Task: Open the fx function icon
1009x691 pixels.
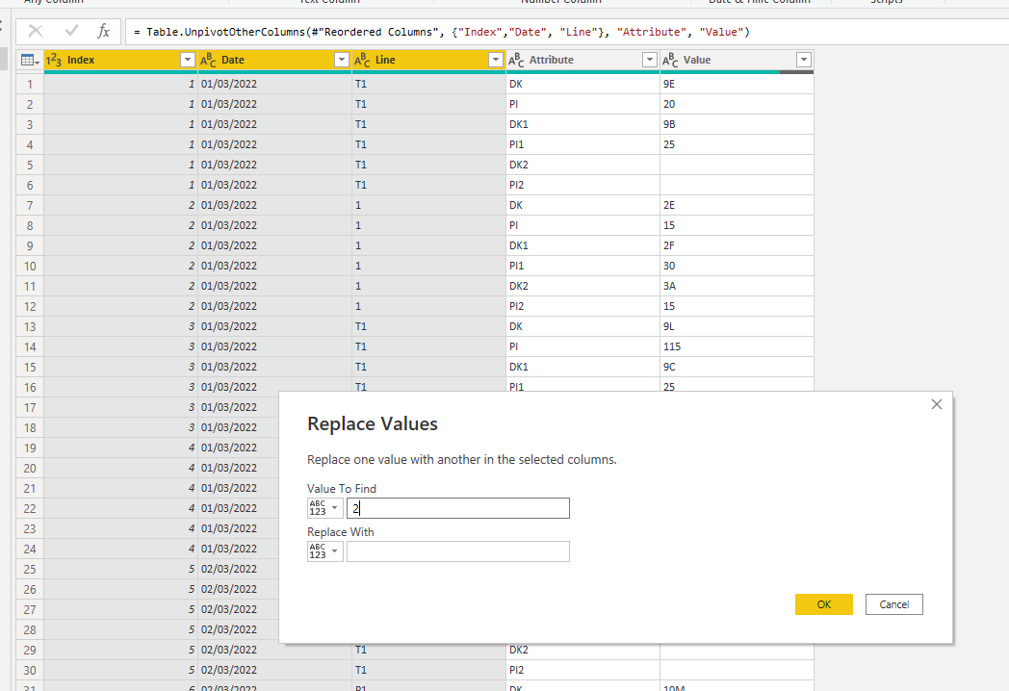Action: 103,31
